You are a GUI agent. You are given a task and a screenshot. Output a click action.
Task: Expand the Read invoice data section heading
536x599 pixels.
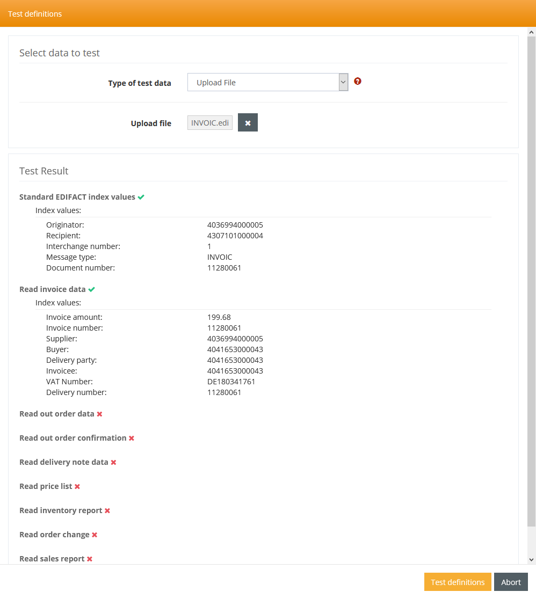[52, 289]
